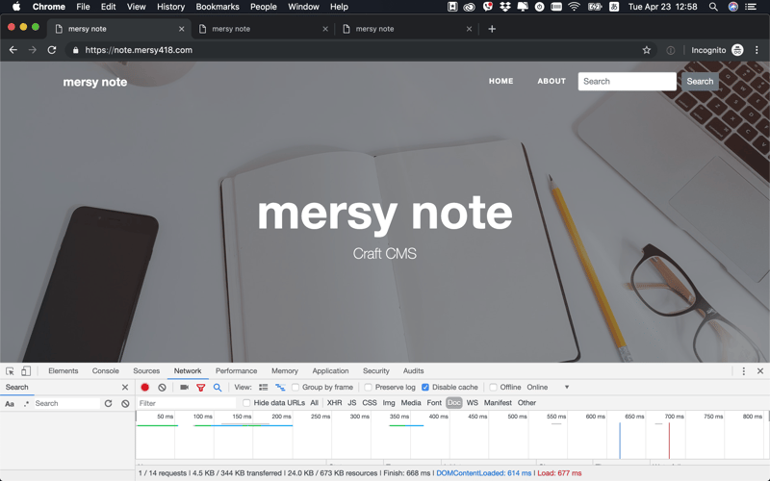This screenshot has height=481, width=770.
Task: Enable the Group by frame checkbox
Action: click(295, 388)
